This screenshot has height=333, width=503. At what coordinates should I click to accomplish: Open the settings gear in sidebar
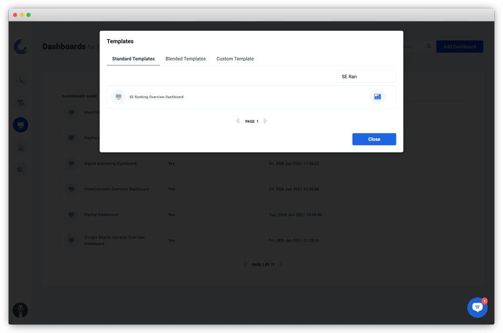(x=20, y=169)
